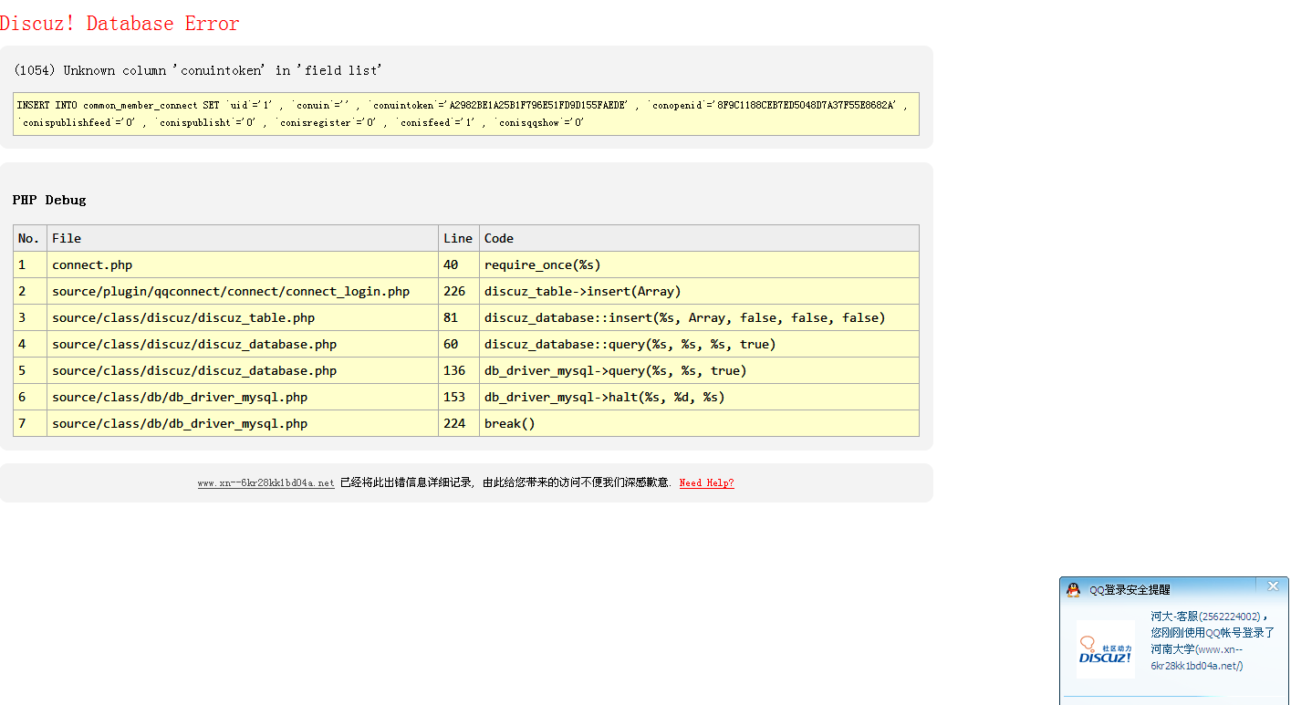This screenshot has width=1291, height=705.
Task: Click the code cell db_driver_mysql->query(%s, %s, true)
Action: tap(699, 370)
